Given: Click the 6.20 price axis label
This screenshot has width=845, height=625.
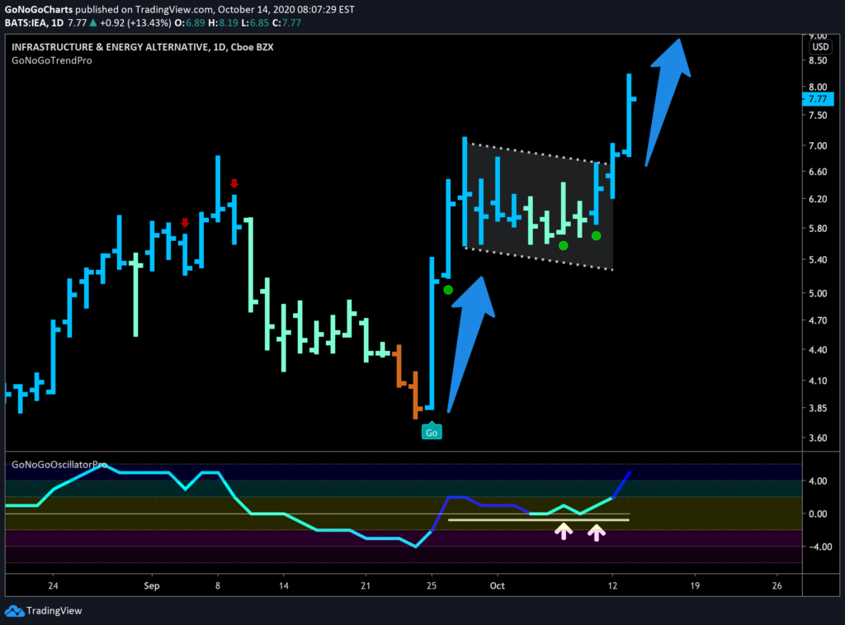Looking at the screenshot, I should (x=818, y=199).
